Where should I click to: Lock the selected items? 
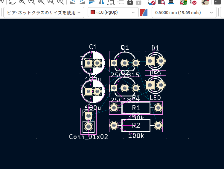tap(130, 2)
